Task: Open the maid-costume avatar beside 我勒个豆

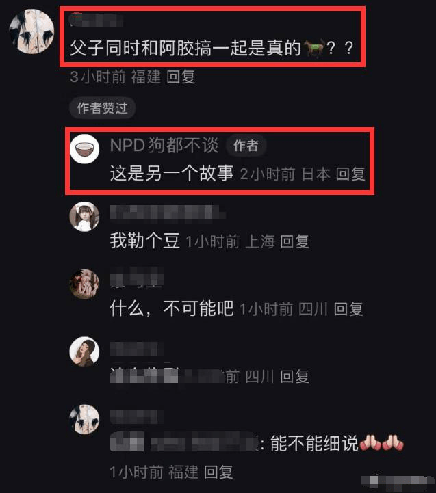Action: pyautogui.click(x=84, y=217)
